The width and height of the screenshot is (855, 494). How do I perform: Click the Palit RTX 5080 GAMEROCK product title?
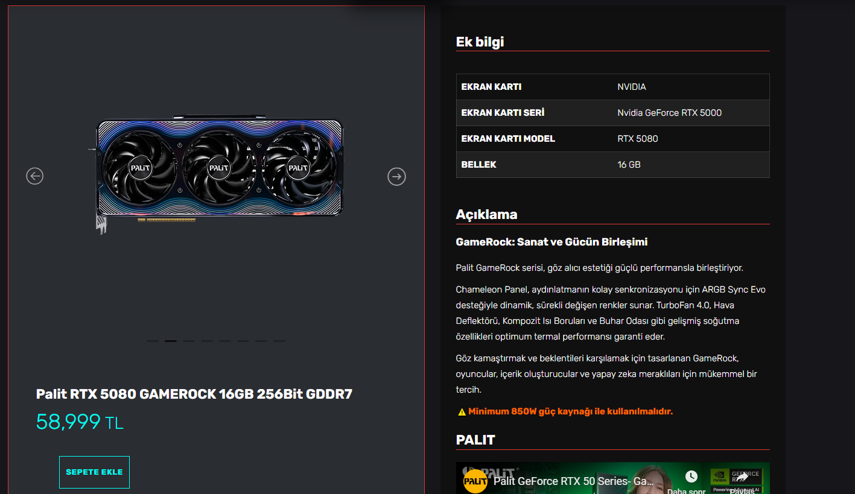[x=194, y=394]
